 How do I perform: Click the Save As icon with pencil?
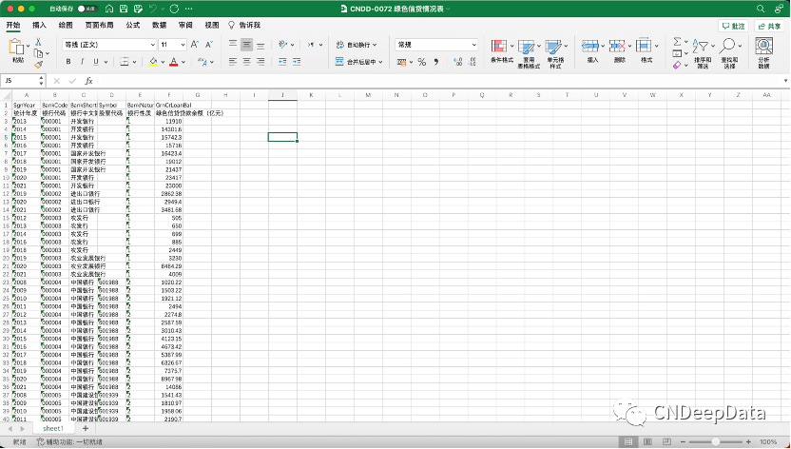tap(138, 9)
